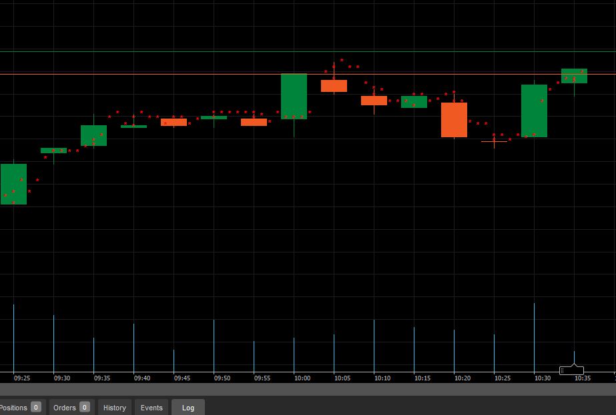
Task: Click the Positions count badge showing 0
Action: (x=36, y=407)
